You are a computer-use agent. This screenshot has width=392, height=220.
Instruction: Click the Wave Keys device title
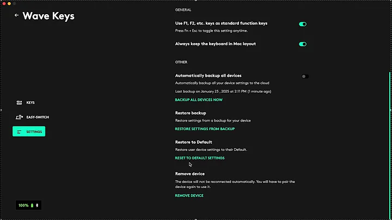click(48, 16)
